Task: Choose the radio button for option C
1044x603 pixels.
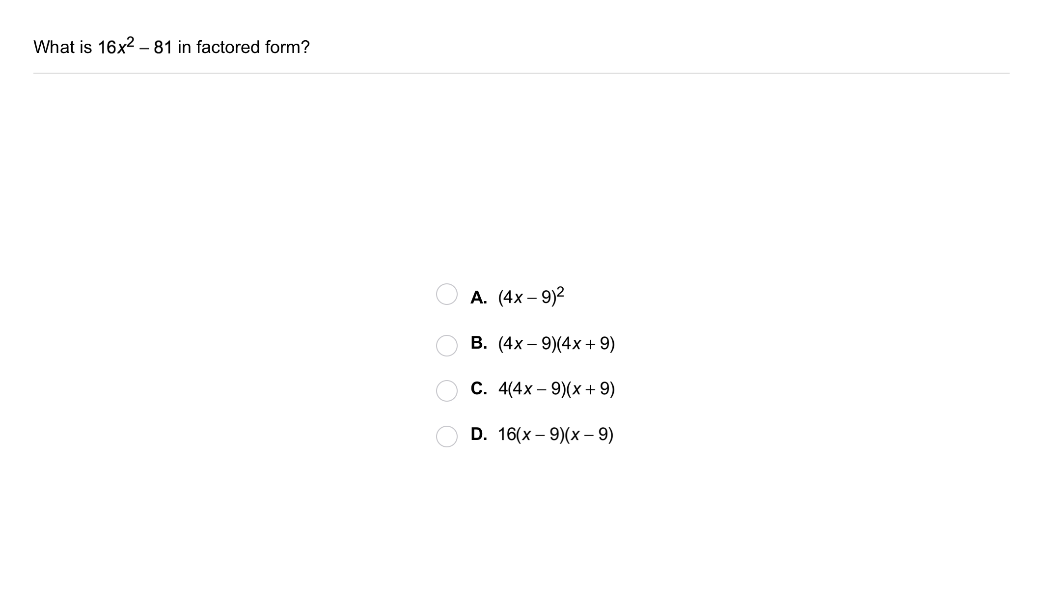Action: tap(446, 391)
